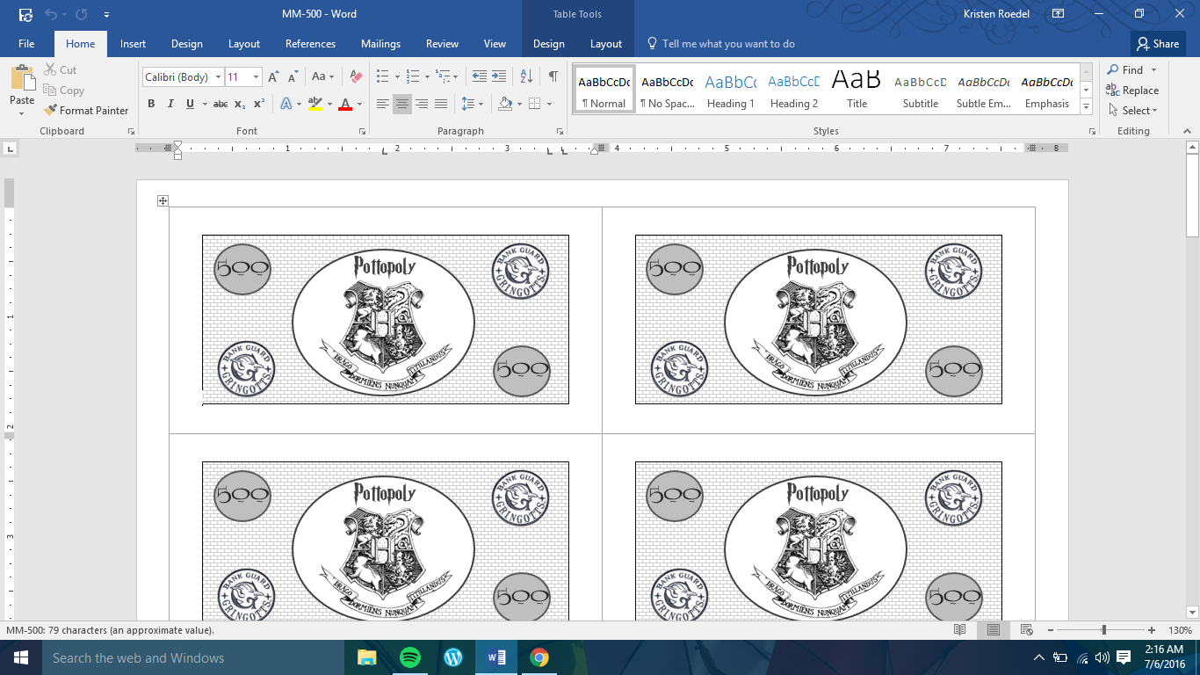The width and height of the screenshot is (1200, 675).
Task: Apply Superscript formatting
Action: [258, 104]
